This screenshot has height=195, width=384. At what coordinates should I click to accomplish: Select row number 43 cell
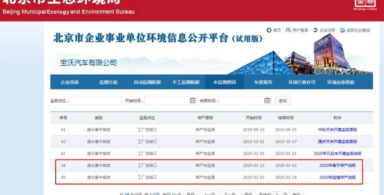pos(63,153)
